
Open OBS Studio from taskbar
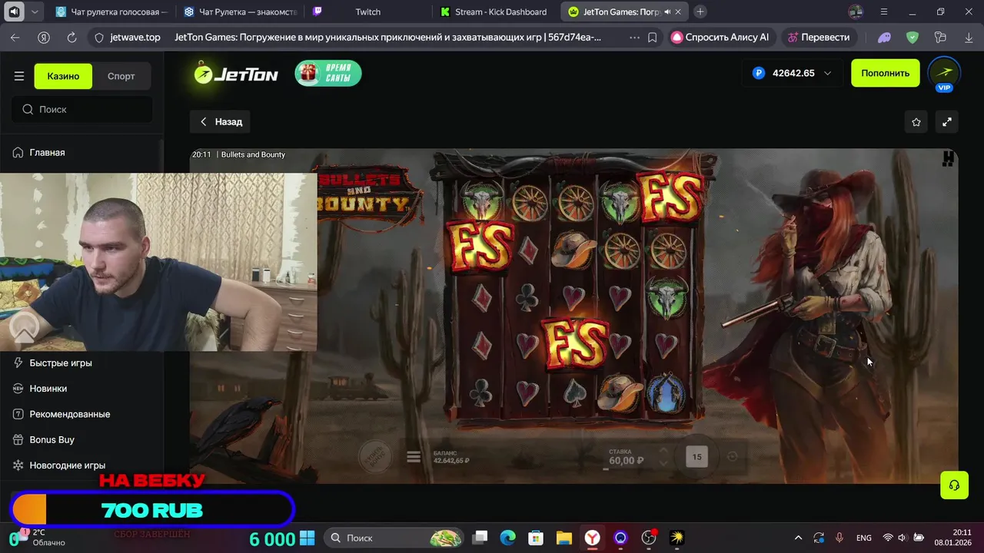pyautogui.click(x=649, y=538)
